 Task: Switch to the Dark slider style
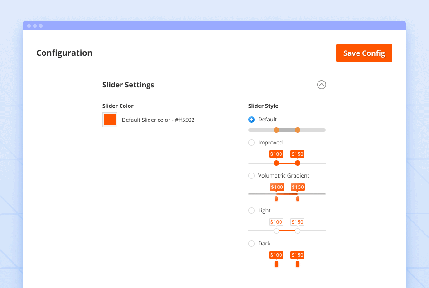click(x=251, y=243)
